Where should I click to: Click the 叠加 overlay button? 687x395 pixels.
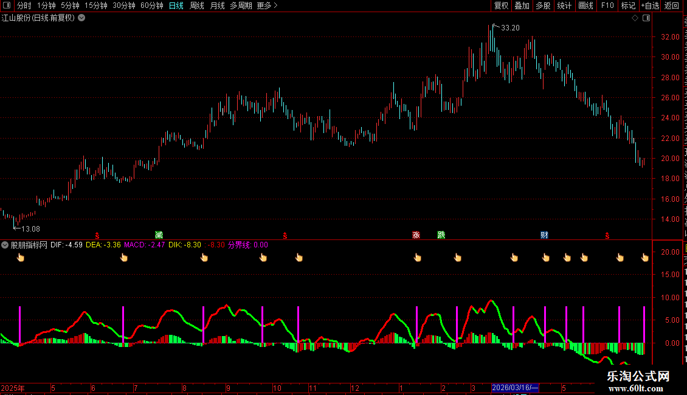coord(522,5)
